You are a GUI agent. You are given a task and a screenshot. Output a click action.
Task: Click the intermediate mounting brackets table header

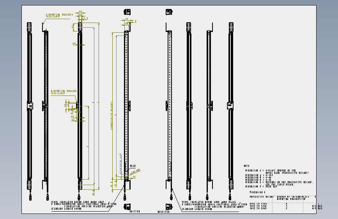293,198
